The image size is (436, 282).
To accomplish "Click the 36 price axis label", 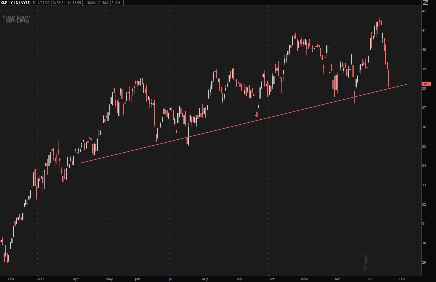I will (424, 127).
